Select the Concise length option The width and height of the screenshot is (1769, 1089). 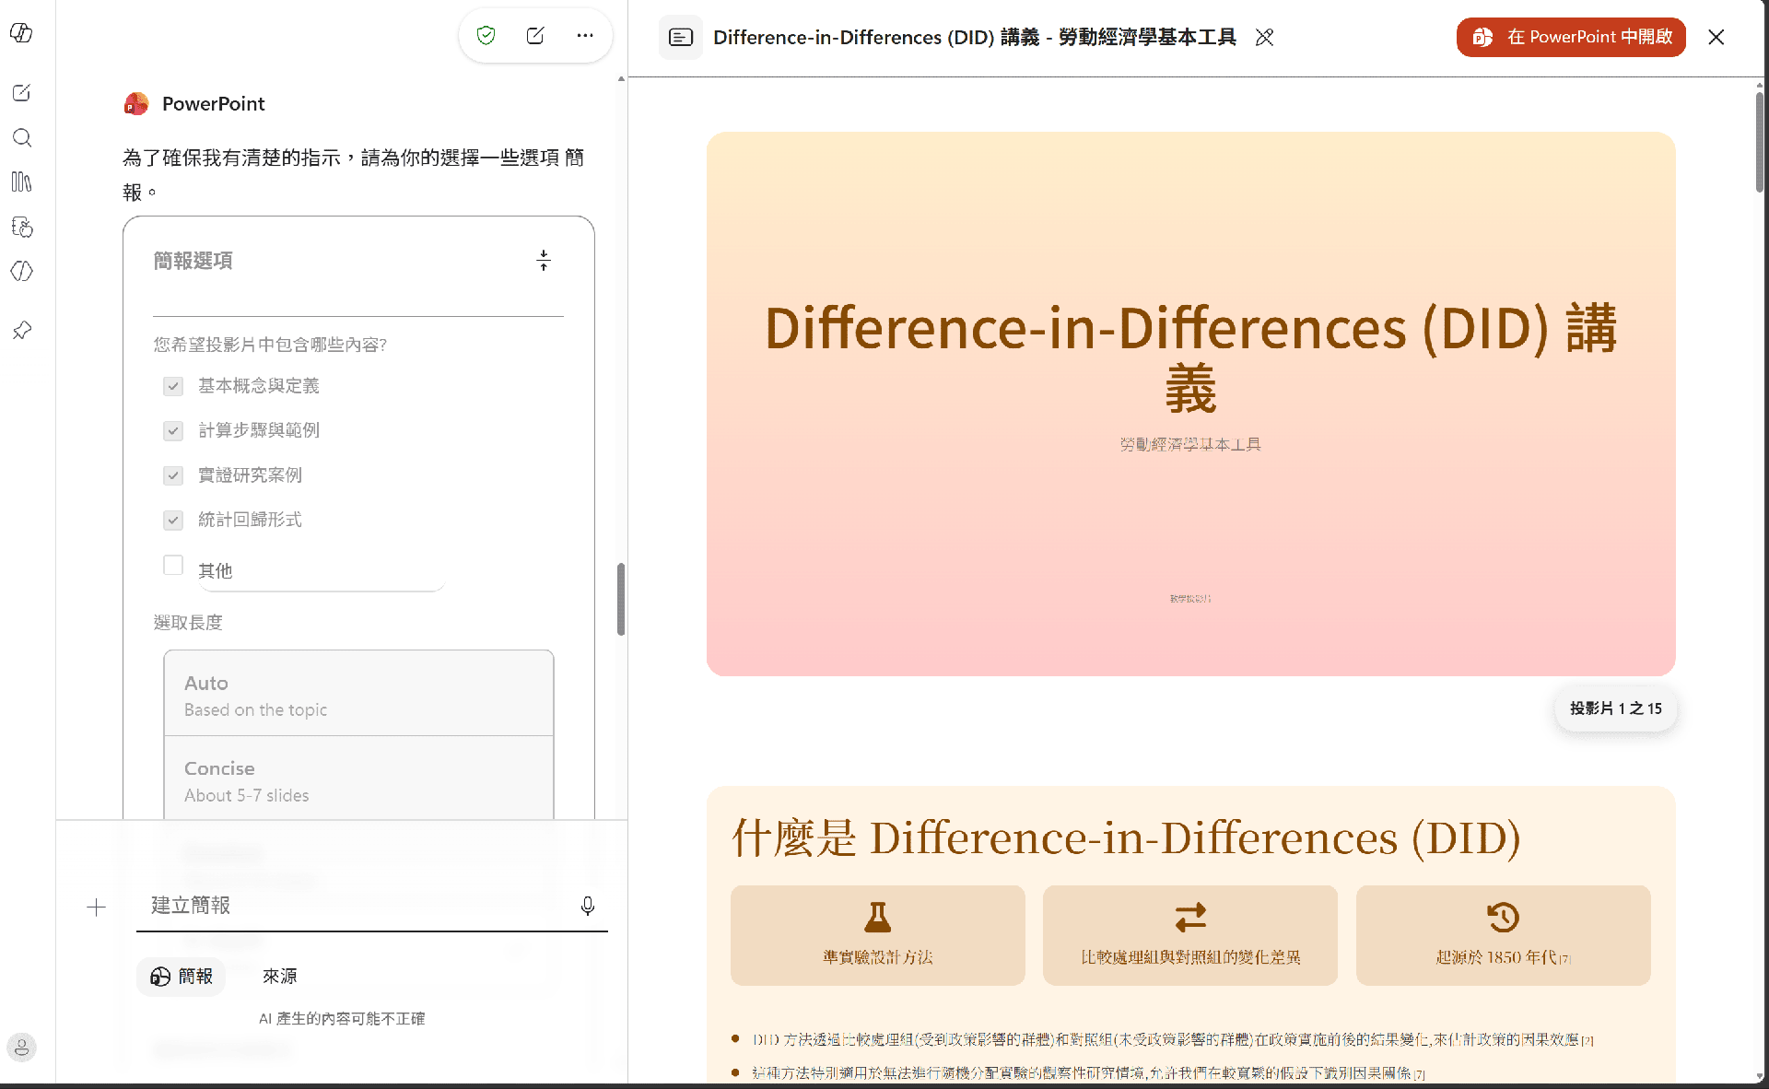pyautogui.click(x=358, y=779)
